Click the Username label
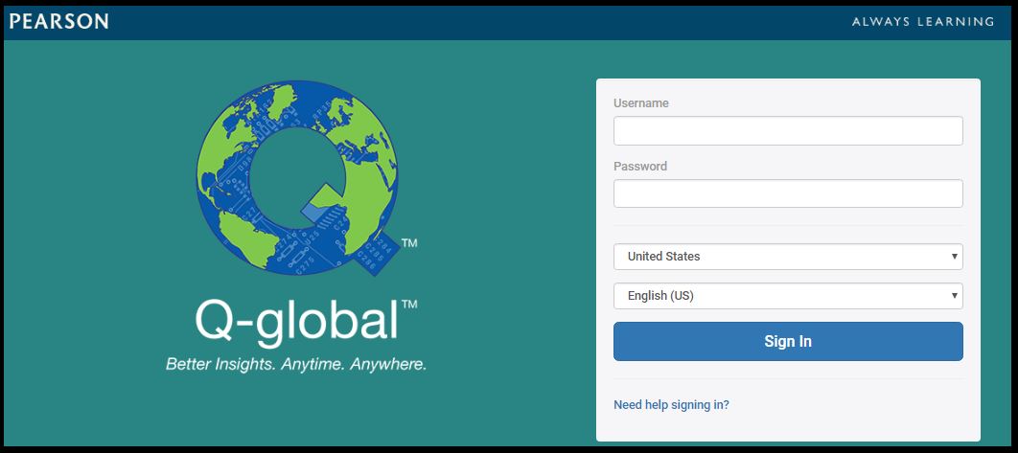The image size is (1018, 453). click(641, 103)
